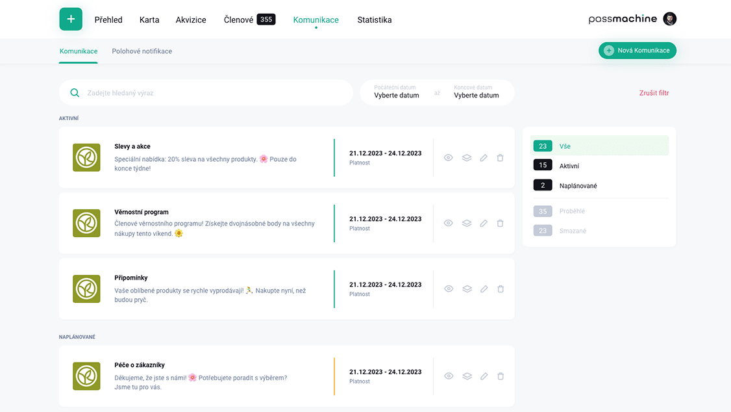Delete the Slevy a akce communication

[x=500, y=158]
